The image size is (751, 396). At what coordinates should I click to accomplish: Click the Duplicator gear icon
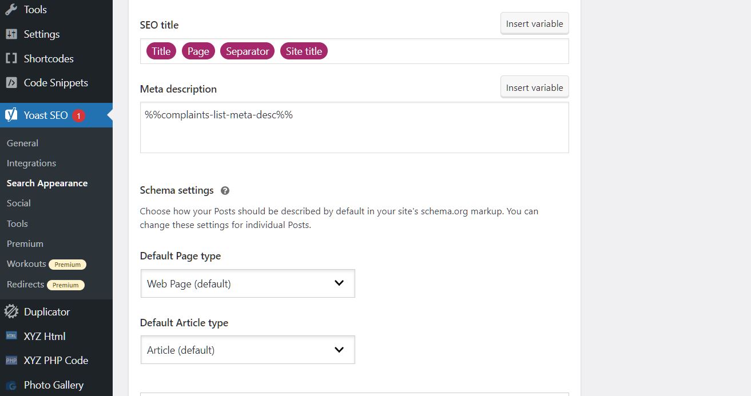coord(11,312)
